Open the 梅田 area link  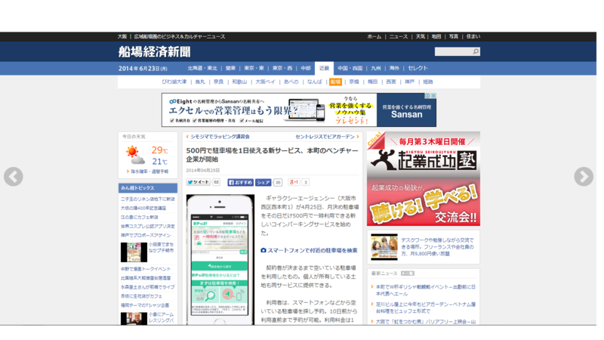coord(372,82)
